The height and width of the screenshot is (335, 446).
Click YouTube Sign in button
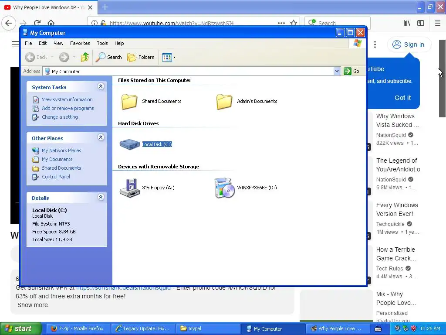[x=409, y=44]
